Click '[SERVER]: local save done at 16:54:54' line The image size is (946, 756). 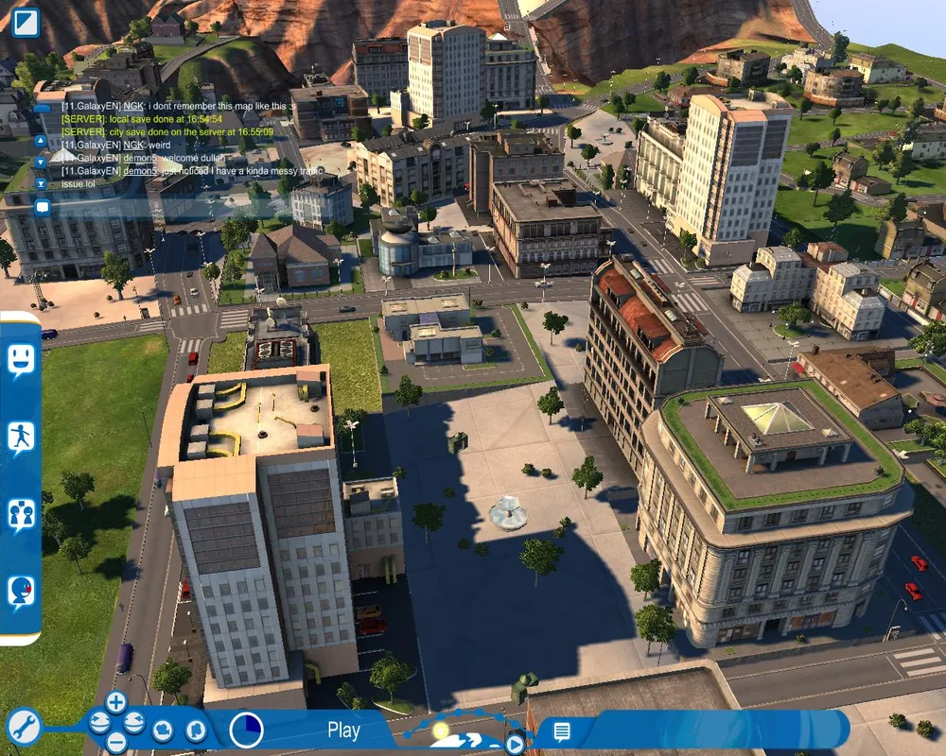click(142, 119)
